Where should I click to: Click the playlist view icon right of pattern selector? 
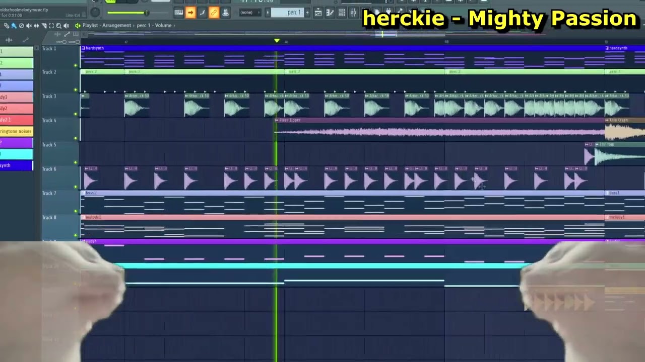pos(318,13)
